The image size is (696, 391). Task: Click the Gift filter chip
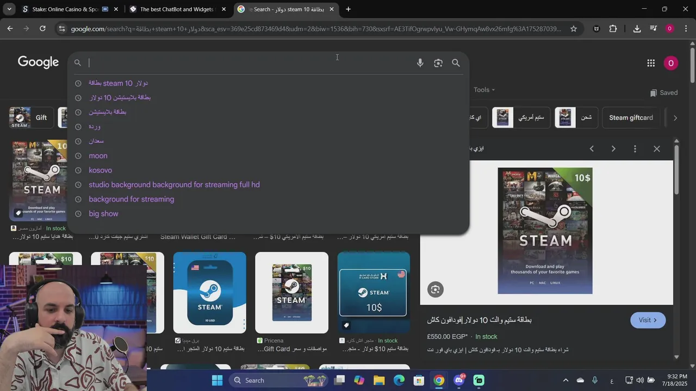[x=31, y=118]
